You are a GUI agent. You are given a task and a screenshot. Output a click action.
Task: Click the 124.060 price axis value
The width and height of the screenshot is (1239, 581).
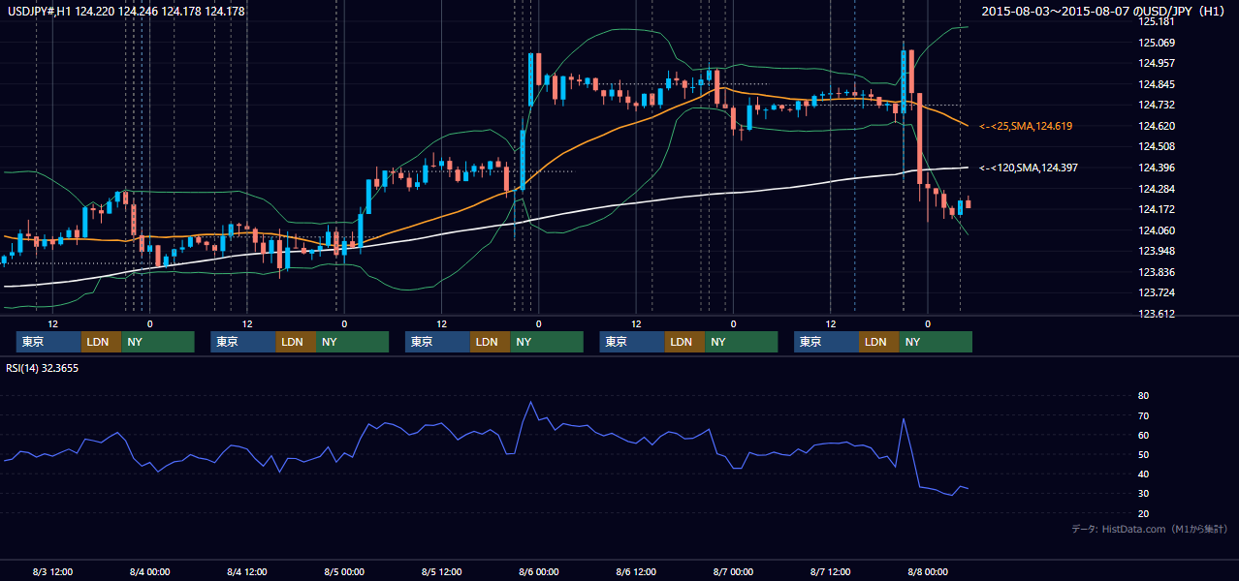1157,230
